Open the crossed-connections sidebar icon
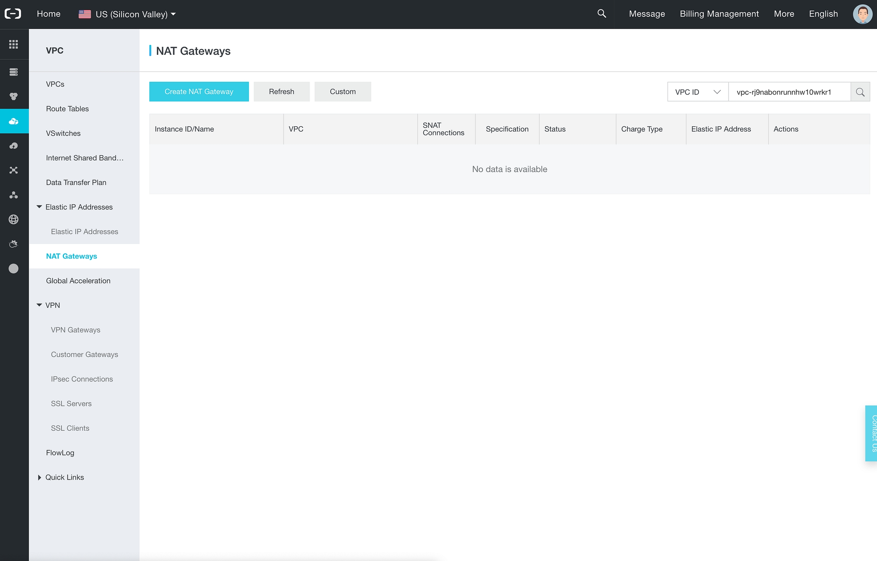The width and height of the screenshot is (877, 561). (x=14, y=170)
